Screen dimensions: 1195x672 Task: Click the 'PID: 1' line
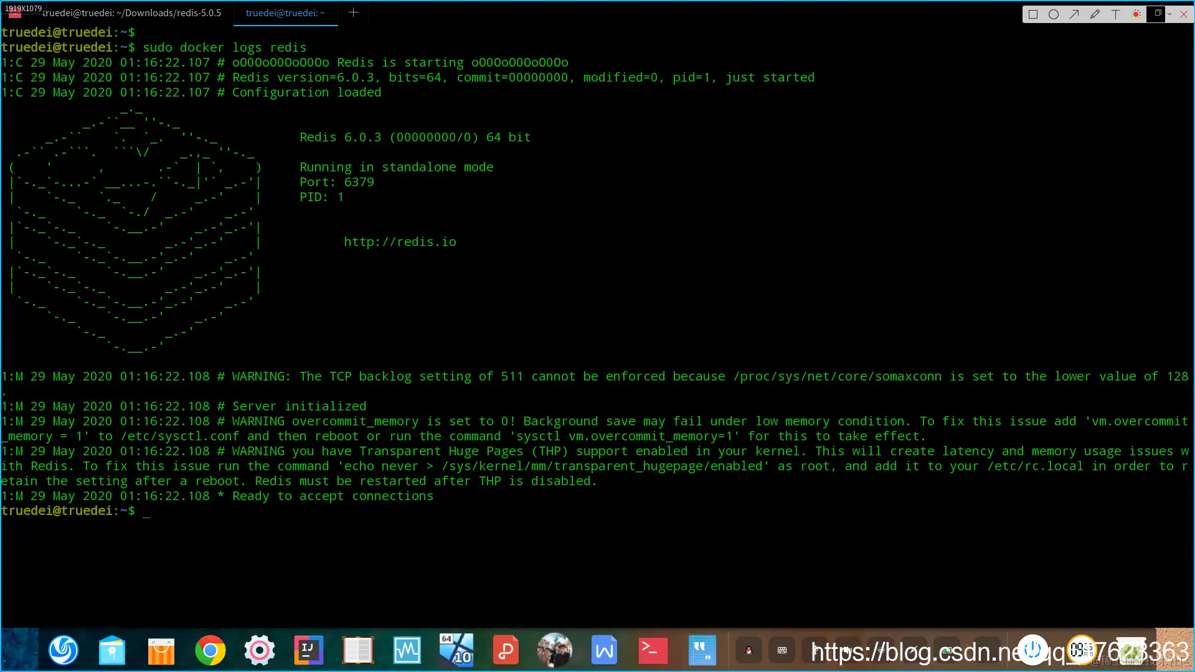point(322,197)
